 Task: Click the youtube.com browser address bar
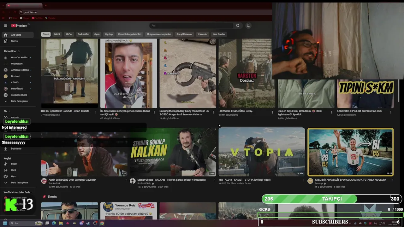click(145, 12)
